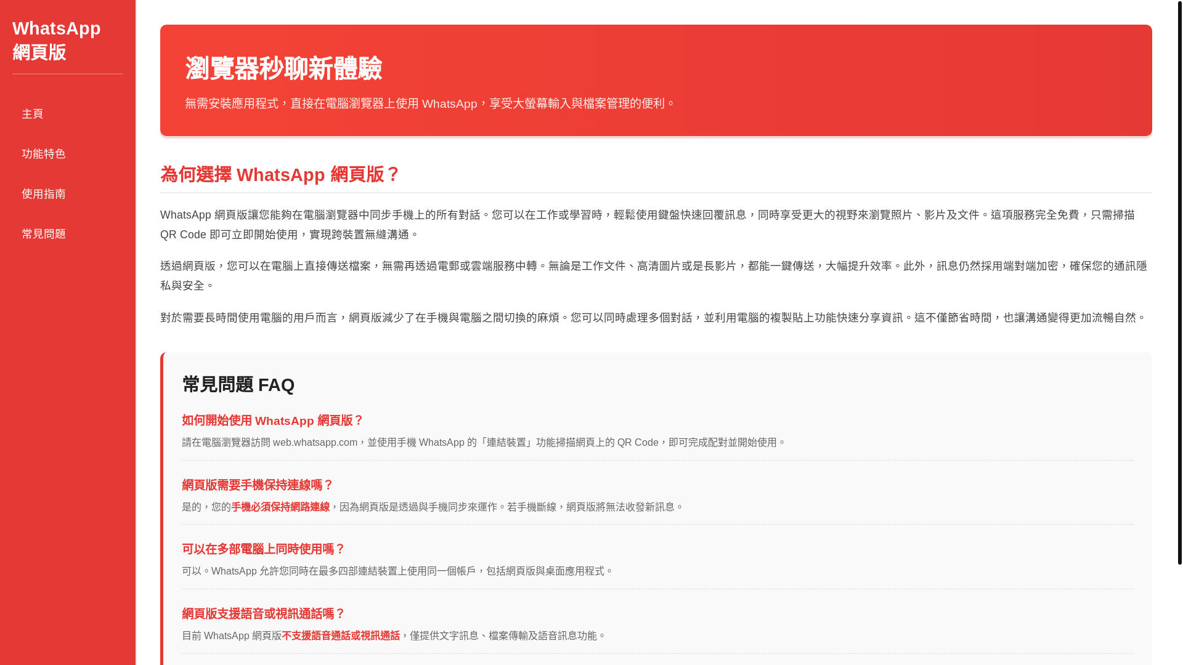Click the 常見問題 FAQ heading
Image resolution: width=1183 pixels, height=665 pixels.
(x=238, y=385)
